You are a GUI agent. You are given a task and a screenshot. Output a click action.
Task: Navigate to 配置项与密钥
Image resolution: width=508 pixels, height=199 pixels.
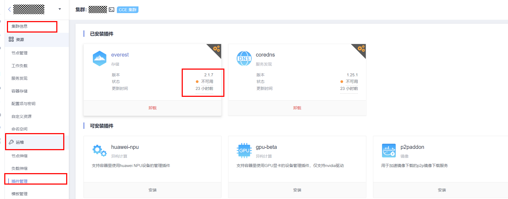(x=23, y=104)
